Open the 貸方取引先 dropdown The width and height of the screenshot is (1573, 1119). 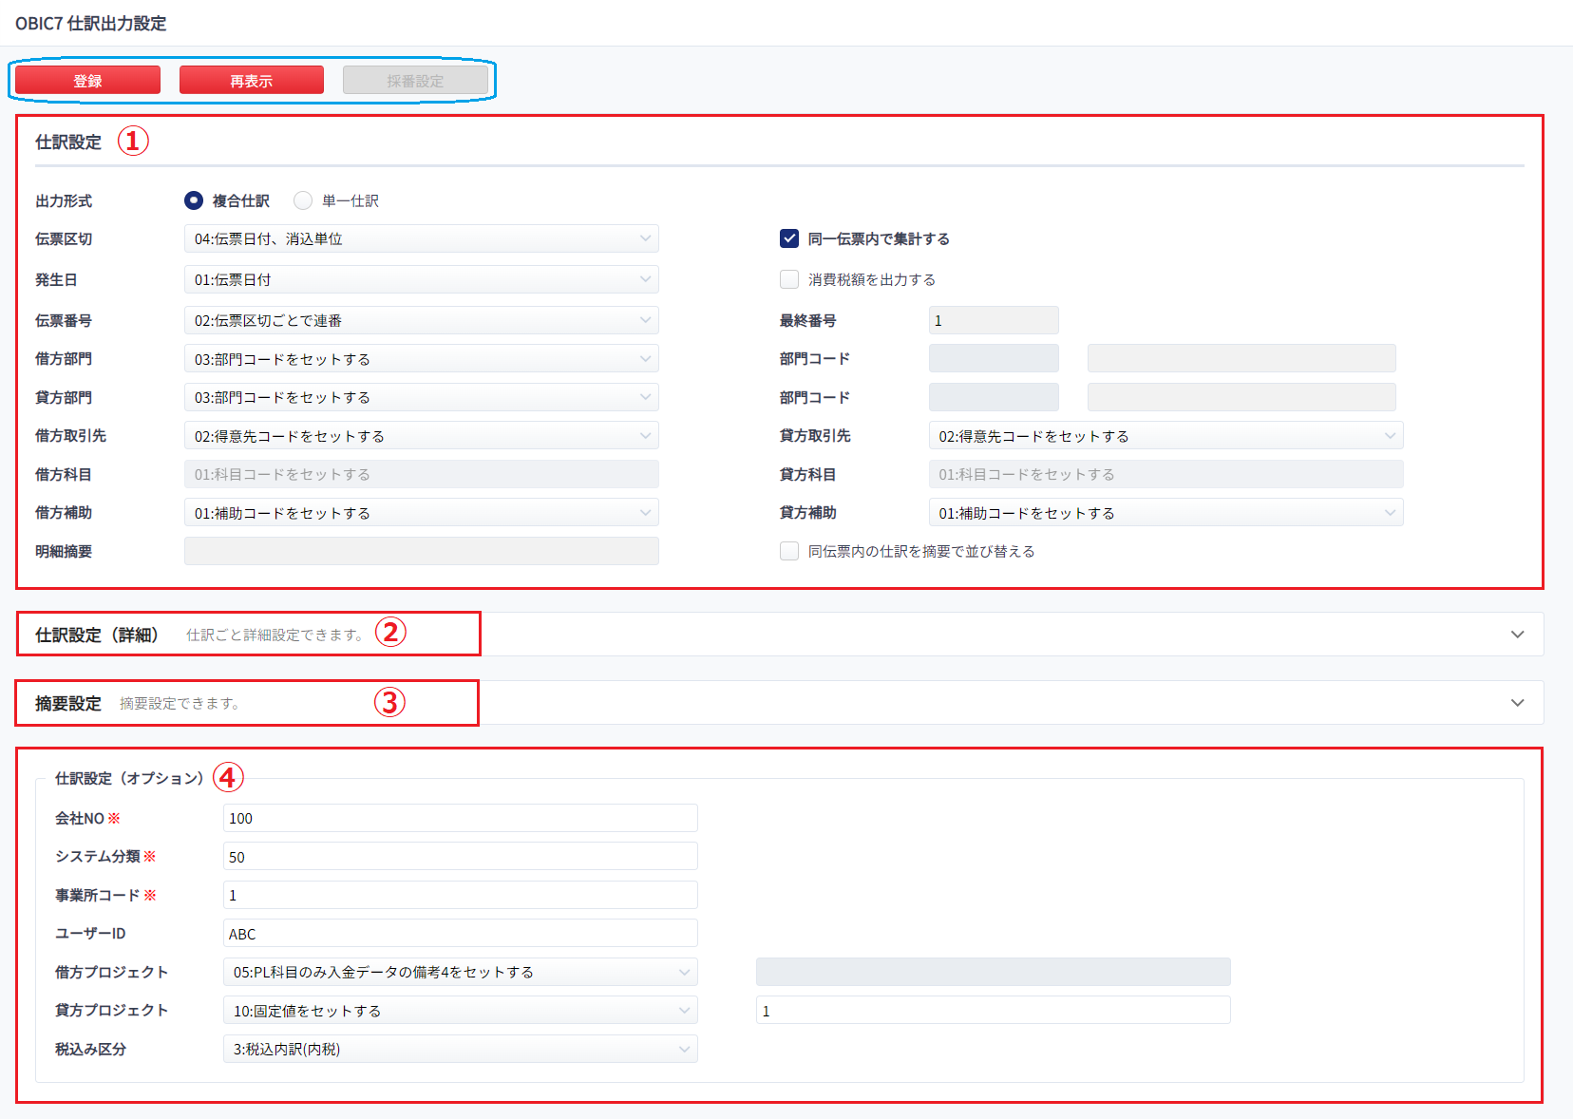1165,435
